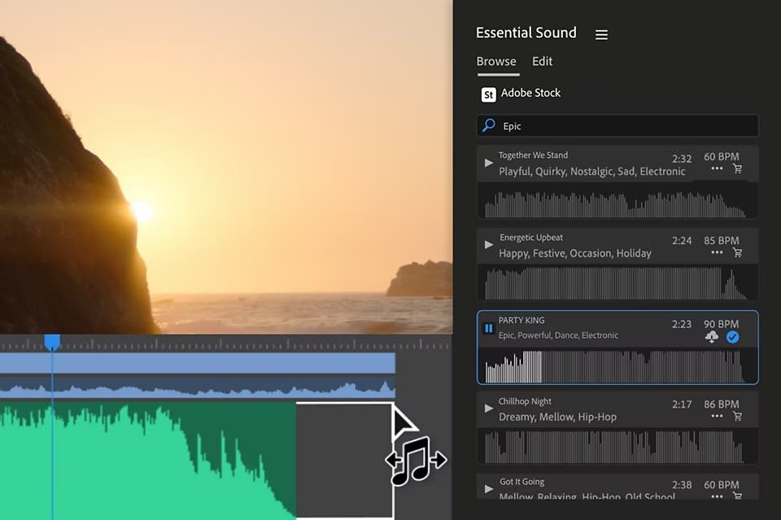Viewport: 781px width, 520px height.
Task: Scrub the PARTY KING waveform preview
Action: [617, 366]
